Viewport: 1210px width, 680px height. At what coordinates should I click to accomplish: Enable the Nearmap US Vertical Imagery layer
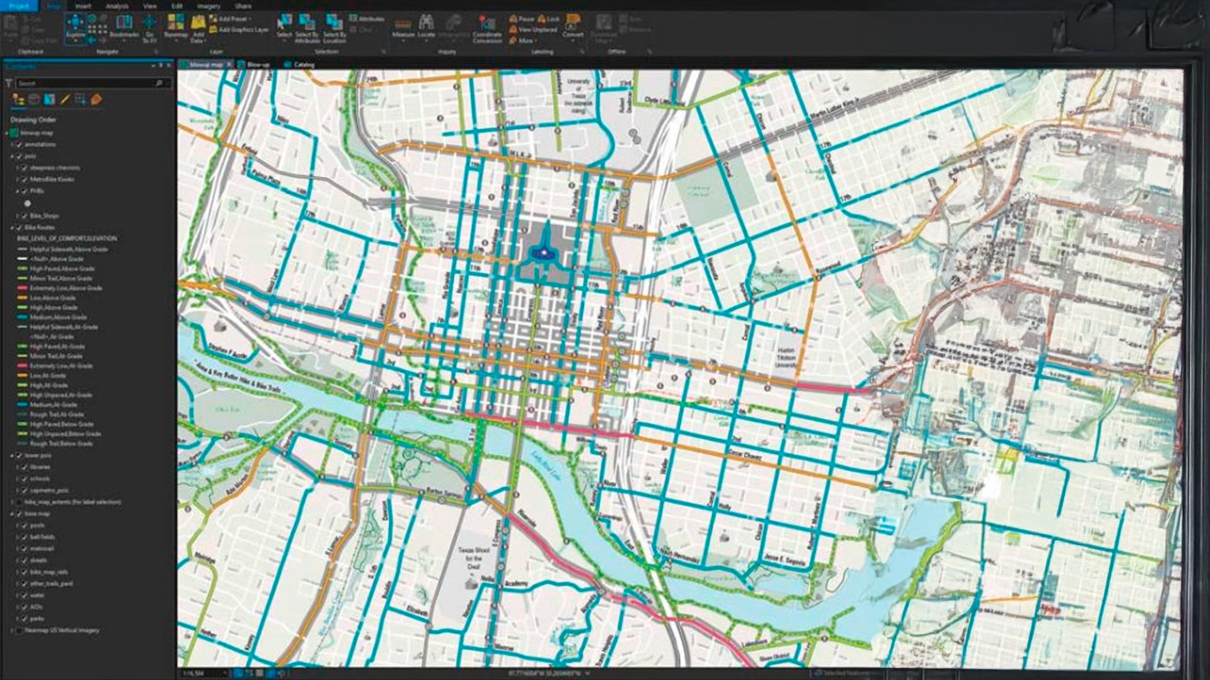(19, 630)
